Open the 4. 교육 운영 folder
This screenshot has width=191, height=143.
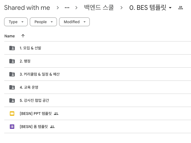(x=29, y=87)
